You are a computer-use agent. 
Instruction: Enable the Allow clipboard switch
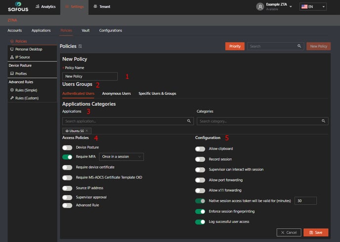click(x=200, y=149)
